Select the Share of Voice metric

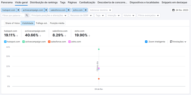12,23
